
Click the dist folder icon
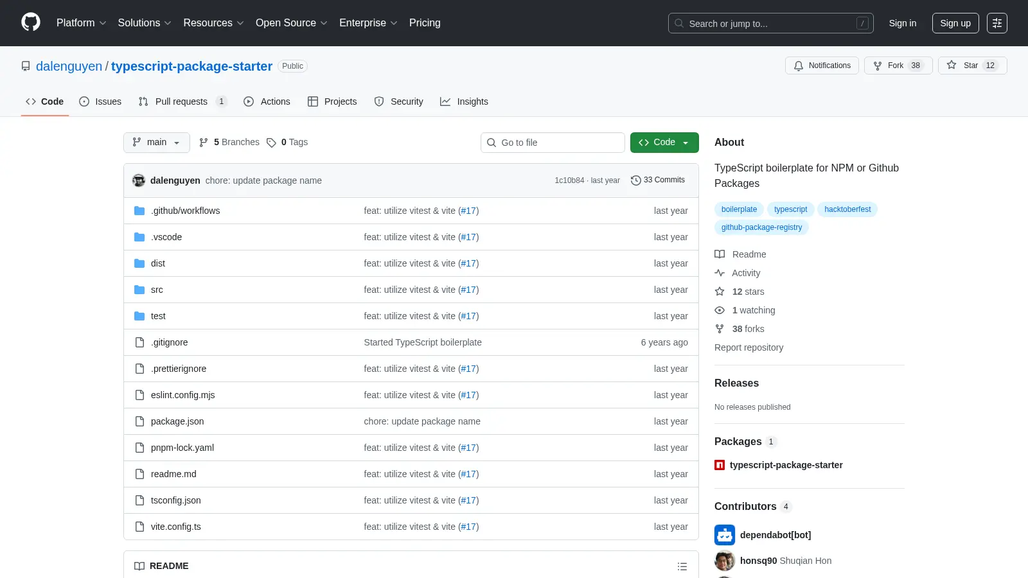click(139, 263)
